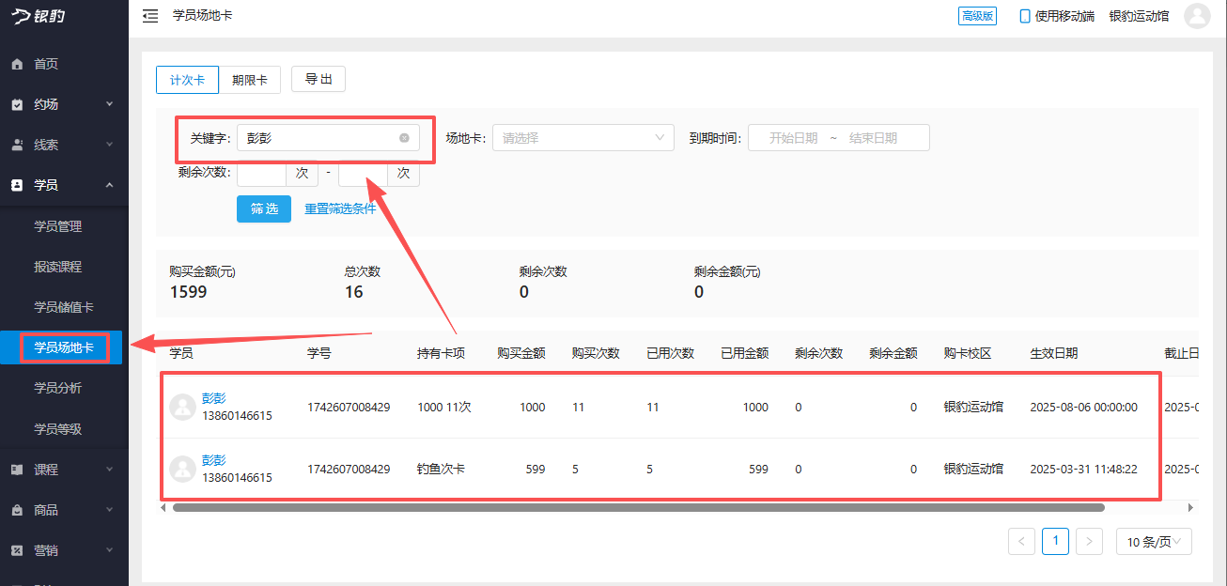The width and height of the screenshot is (1227, 586).
Task: Select the 计次卡 tab
Action: [187, 80]
